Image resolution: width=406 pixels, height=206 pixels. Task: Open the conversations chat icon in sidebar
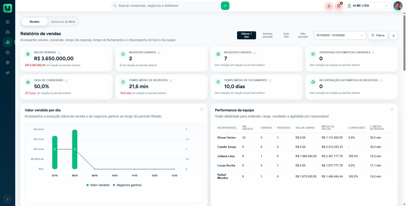[8, 22]
